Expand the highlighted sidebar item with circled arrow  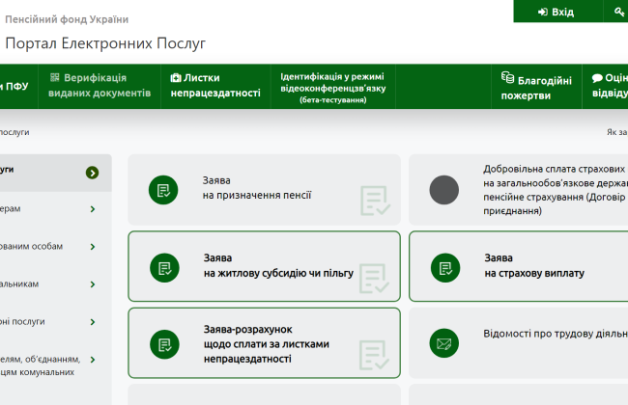click(x=92, y=173)
